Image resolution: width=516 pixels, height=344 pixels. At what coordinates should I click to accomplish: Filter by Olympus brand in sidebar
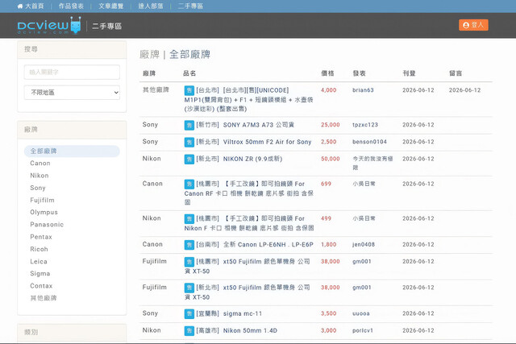[x=44, y=213]
